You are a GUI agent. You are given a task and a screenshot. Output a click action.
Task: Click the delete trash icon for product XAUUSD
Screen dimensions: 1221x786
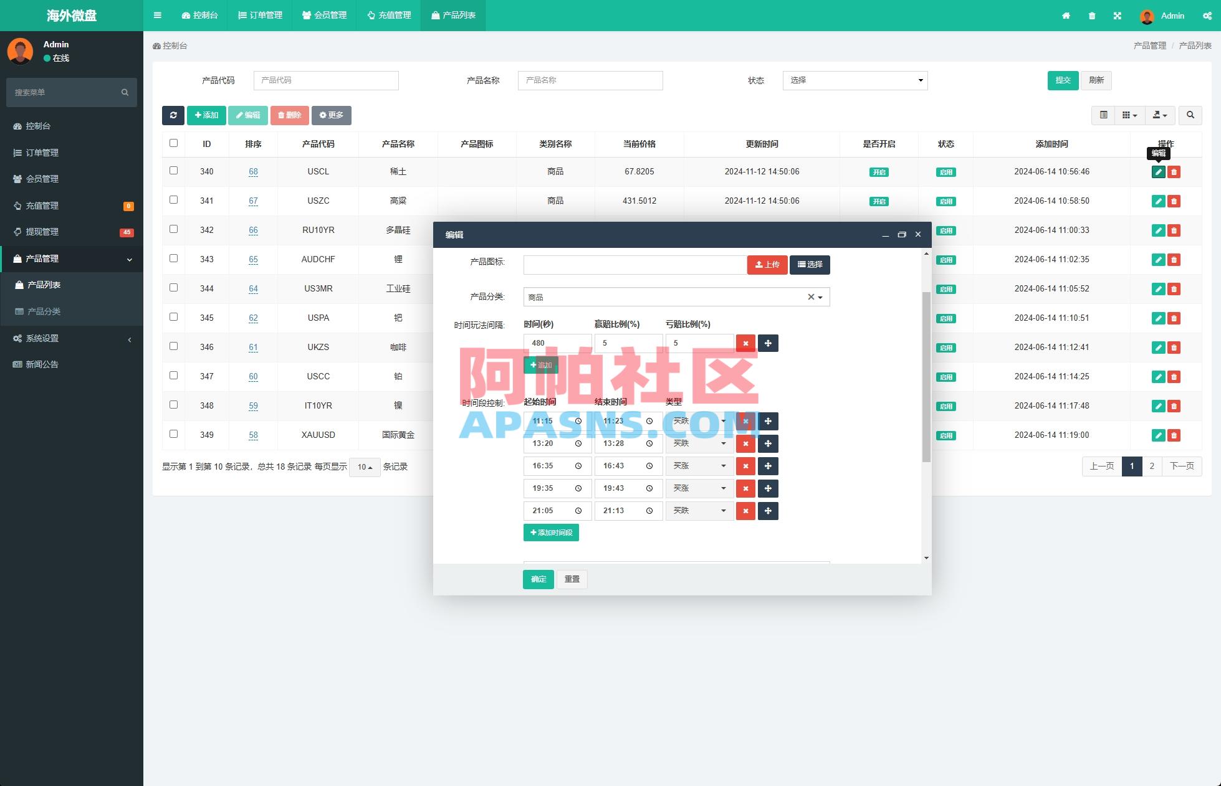tap(1174, 435)
